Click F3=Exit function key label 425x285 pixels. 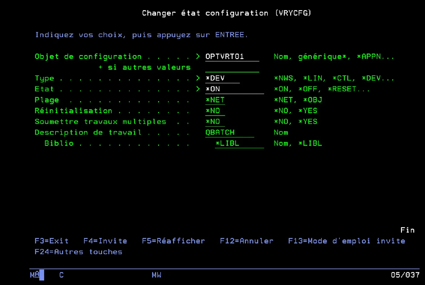(52, 241)
